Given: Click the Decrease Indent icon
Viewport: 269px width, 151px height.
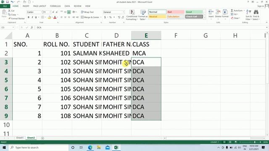Looking at the screenshot, I should [74, 17].
